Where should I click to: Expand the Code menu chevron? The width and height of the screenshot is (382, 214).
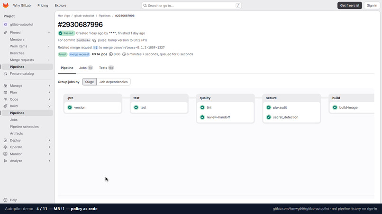[49, 99]
